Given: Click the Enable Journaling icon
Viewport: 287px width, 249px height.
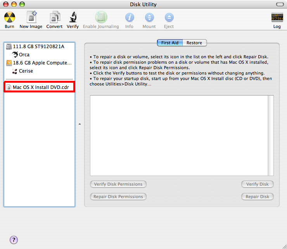Looking at the screenshot, I should click(x=101, y=17).
